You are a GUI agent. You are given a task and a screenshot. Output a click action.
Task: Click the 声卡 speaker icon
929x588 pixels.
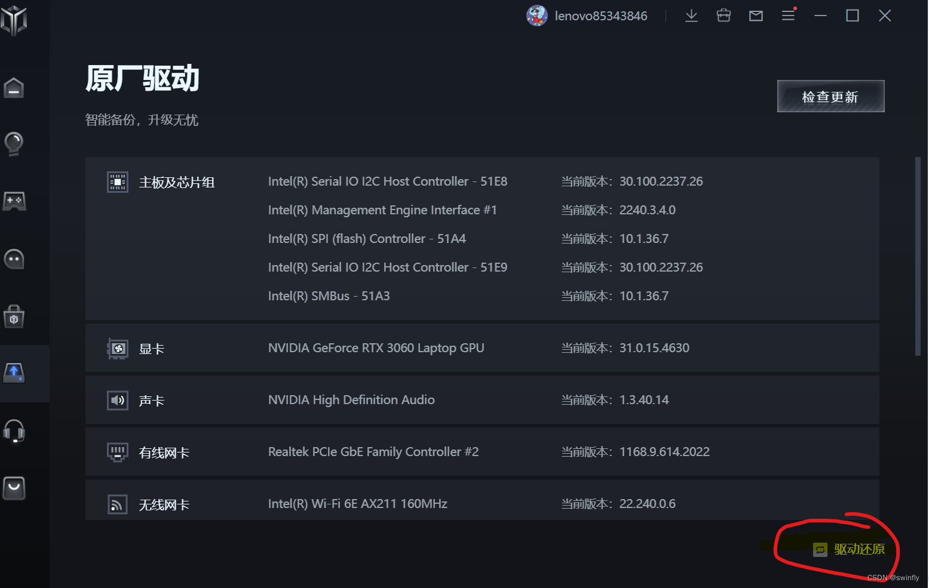click(x=118, y=400)
